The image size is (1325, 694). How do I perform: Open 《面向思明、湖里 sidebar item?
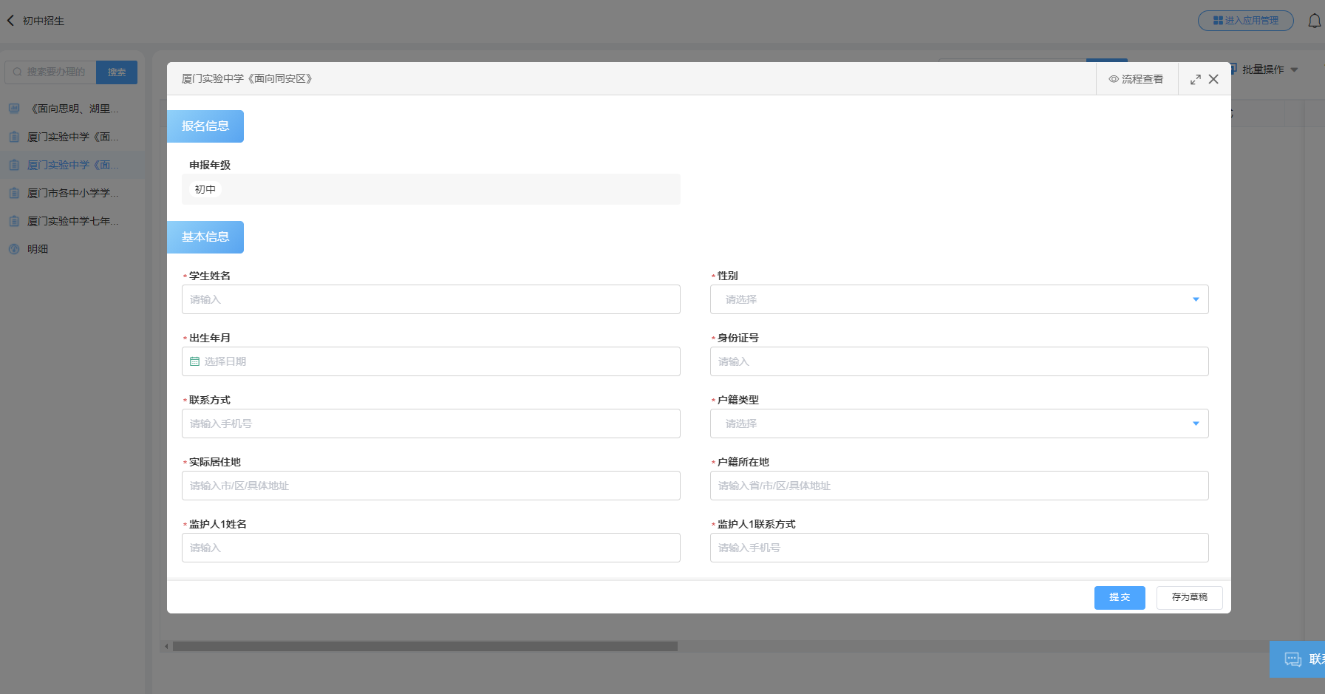[x=72, y=109]
